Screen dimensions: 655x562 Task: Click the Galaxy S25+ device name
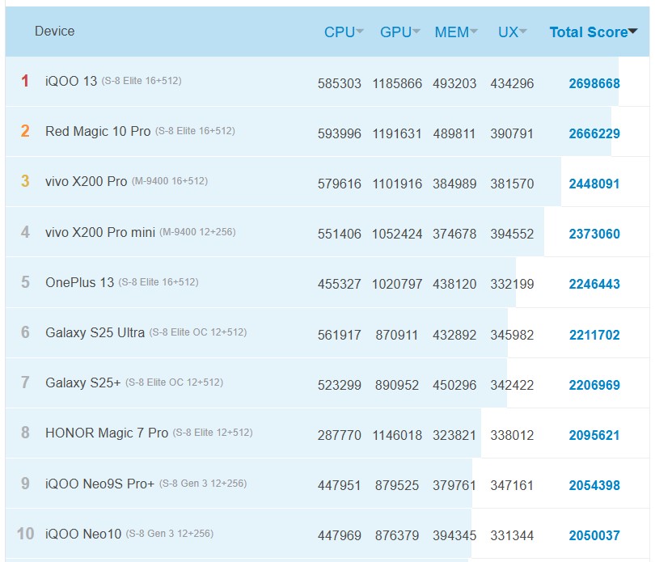[82, 382]
